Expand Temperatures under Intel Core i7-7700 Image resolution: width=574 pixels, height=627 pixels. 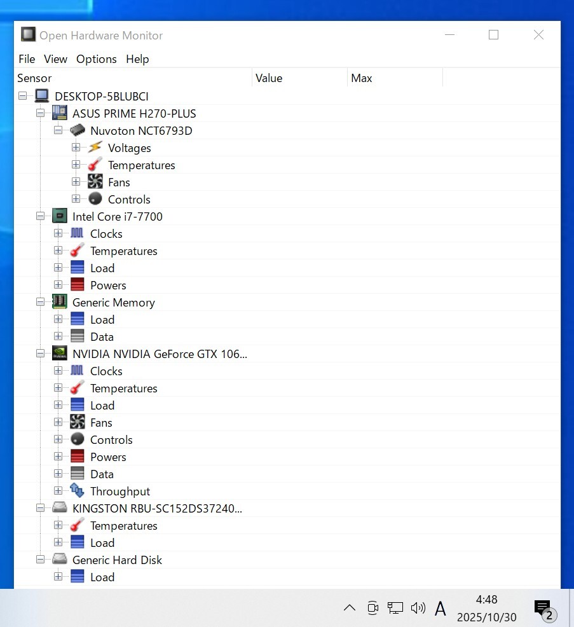coord(58,251)
